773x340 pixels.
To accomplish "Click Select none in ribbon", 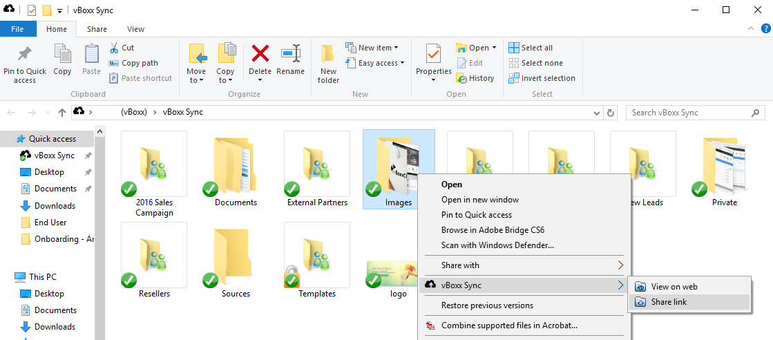I will [535, 63].
